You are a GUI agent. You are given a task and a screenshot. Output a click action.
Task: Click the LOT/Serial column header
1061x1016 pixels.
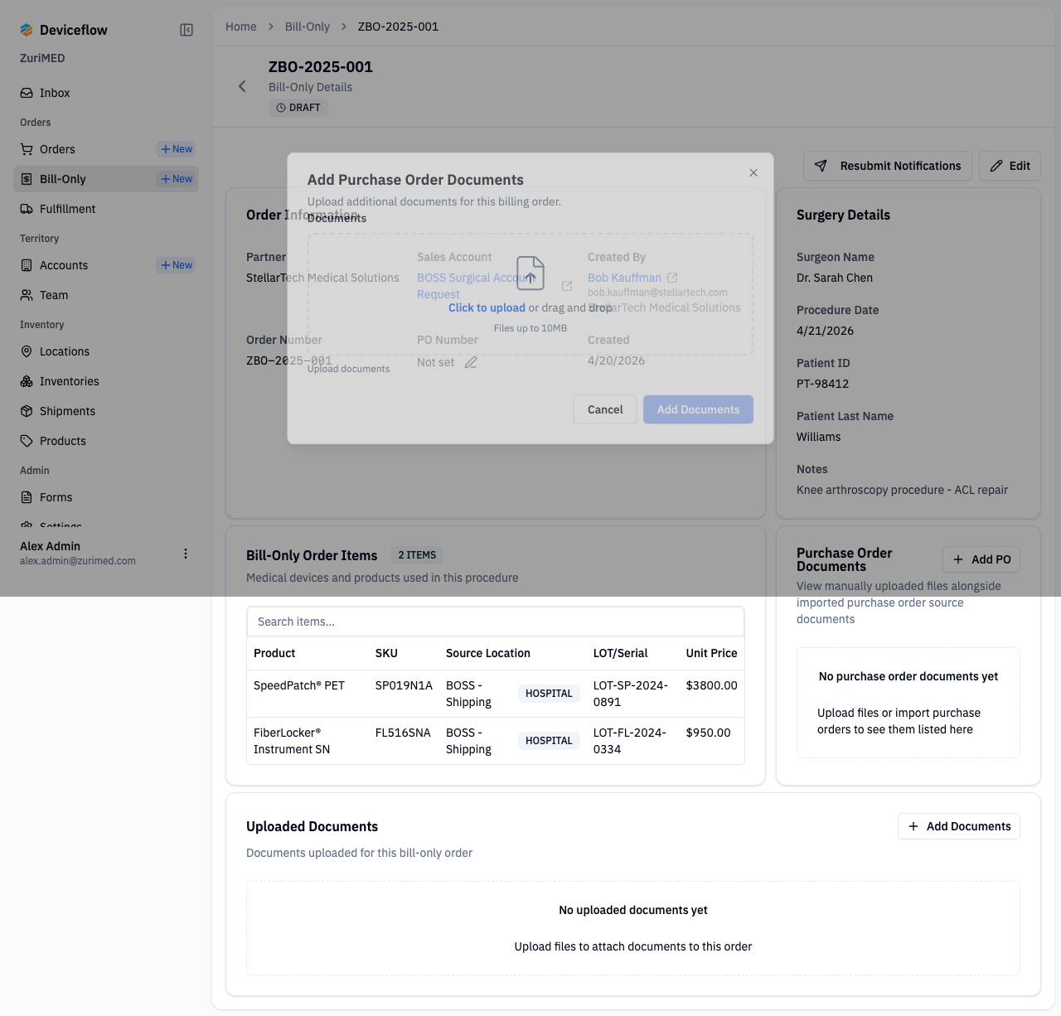coord(621,653)
